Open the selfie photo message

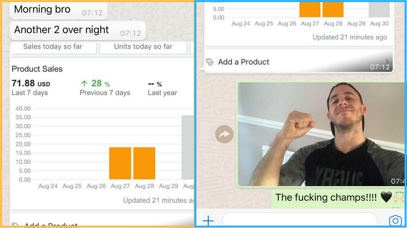(x=321, y=134)
